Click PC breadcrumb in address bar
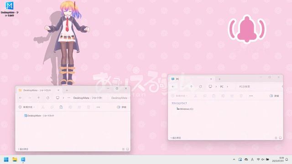Image resolution: width=292 pixels, height=164 pixels. [x=222, y=87]
